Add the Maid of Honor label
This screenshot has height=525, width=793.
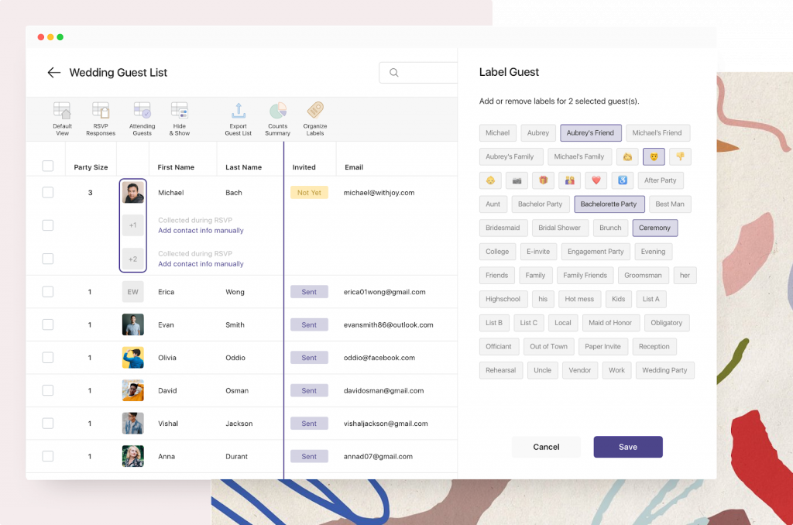610,323
